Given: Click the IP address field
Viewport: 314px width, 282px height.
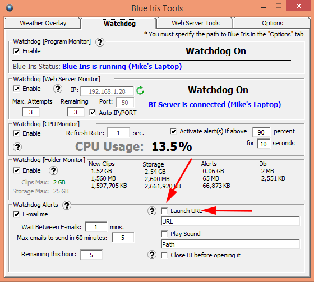Looking at the screenshot, I should [x=107, y=91].
